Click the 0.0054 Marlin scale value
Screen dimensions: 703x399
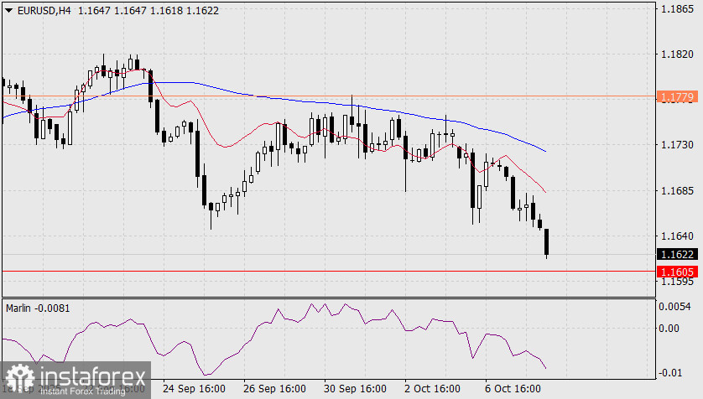674,306
